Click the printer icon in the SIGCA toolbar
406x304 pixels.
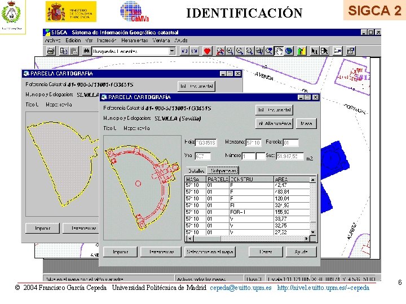[51, 51]
